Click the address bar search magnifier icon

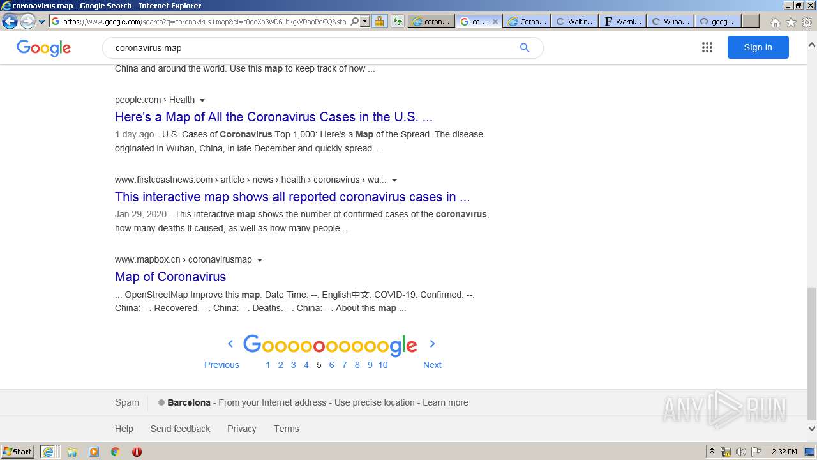pyautogui.click(x=355, y=21)
